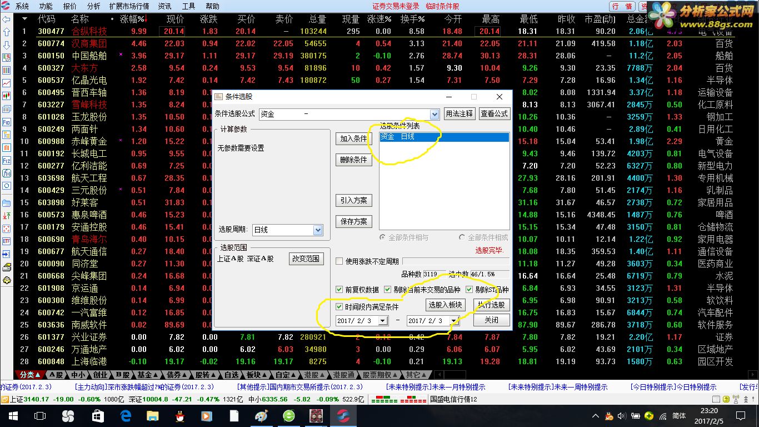Click the red-green up/down arrows sidebar icon
Screen dimensions: 759x427
7,216
